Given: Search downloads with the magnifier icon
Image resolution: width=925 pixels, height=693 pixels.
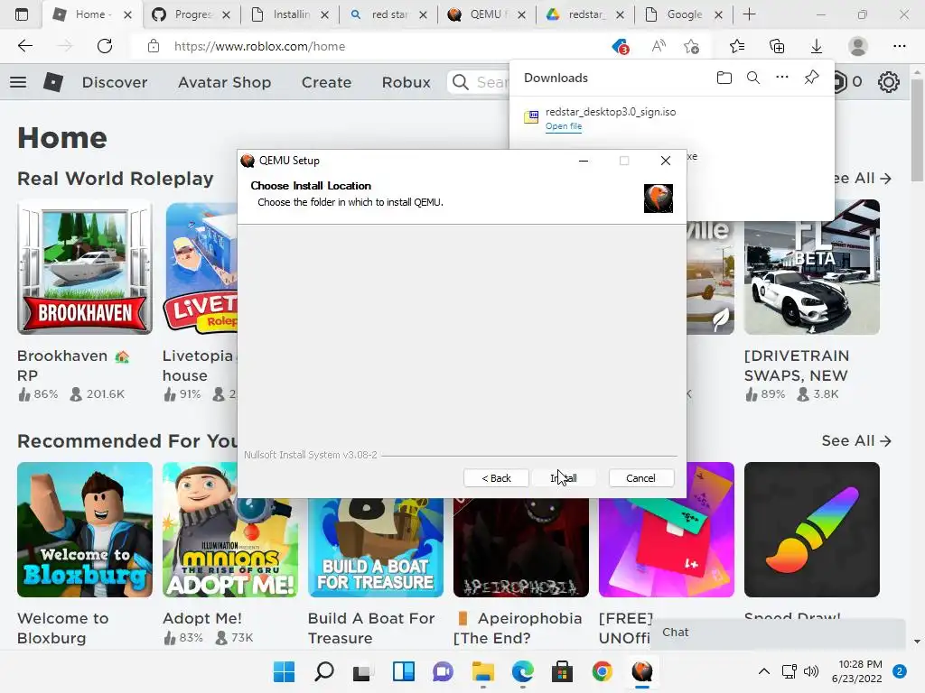Looking at the screenshot, I should pos(753,78).
